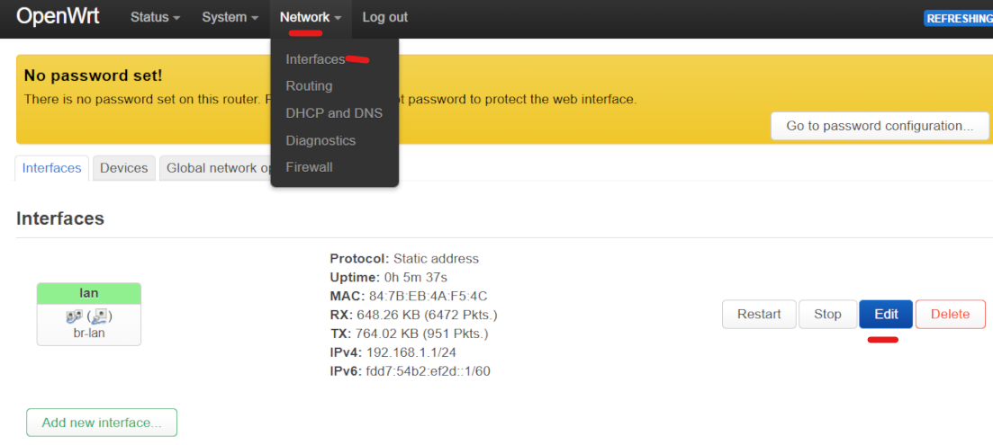993x445 pixels.
Task: Choose Diagnostics from Network menu
Action: pyautogui.click(x=320, y=140)
